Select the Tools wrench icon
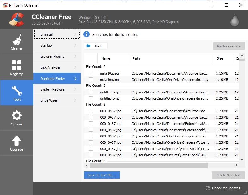Viewport: 248px width, 195px height. tap(17, 90)
